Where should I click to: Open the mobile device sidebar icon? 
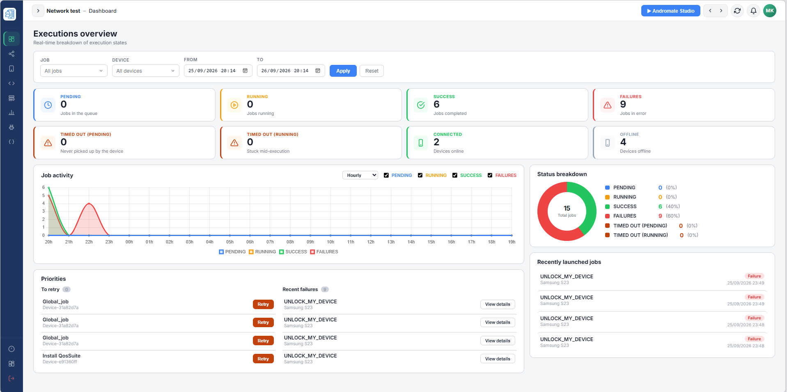[11, 69]
